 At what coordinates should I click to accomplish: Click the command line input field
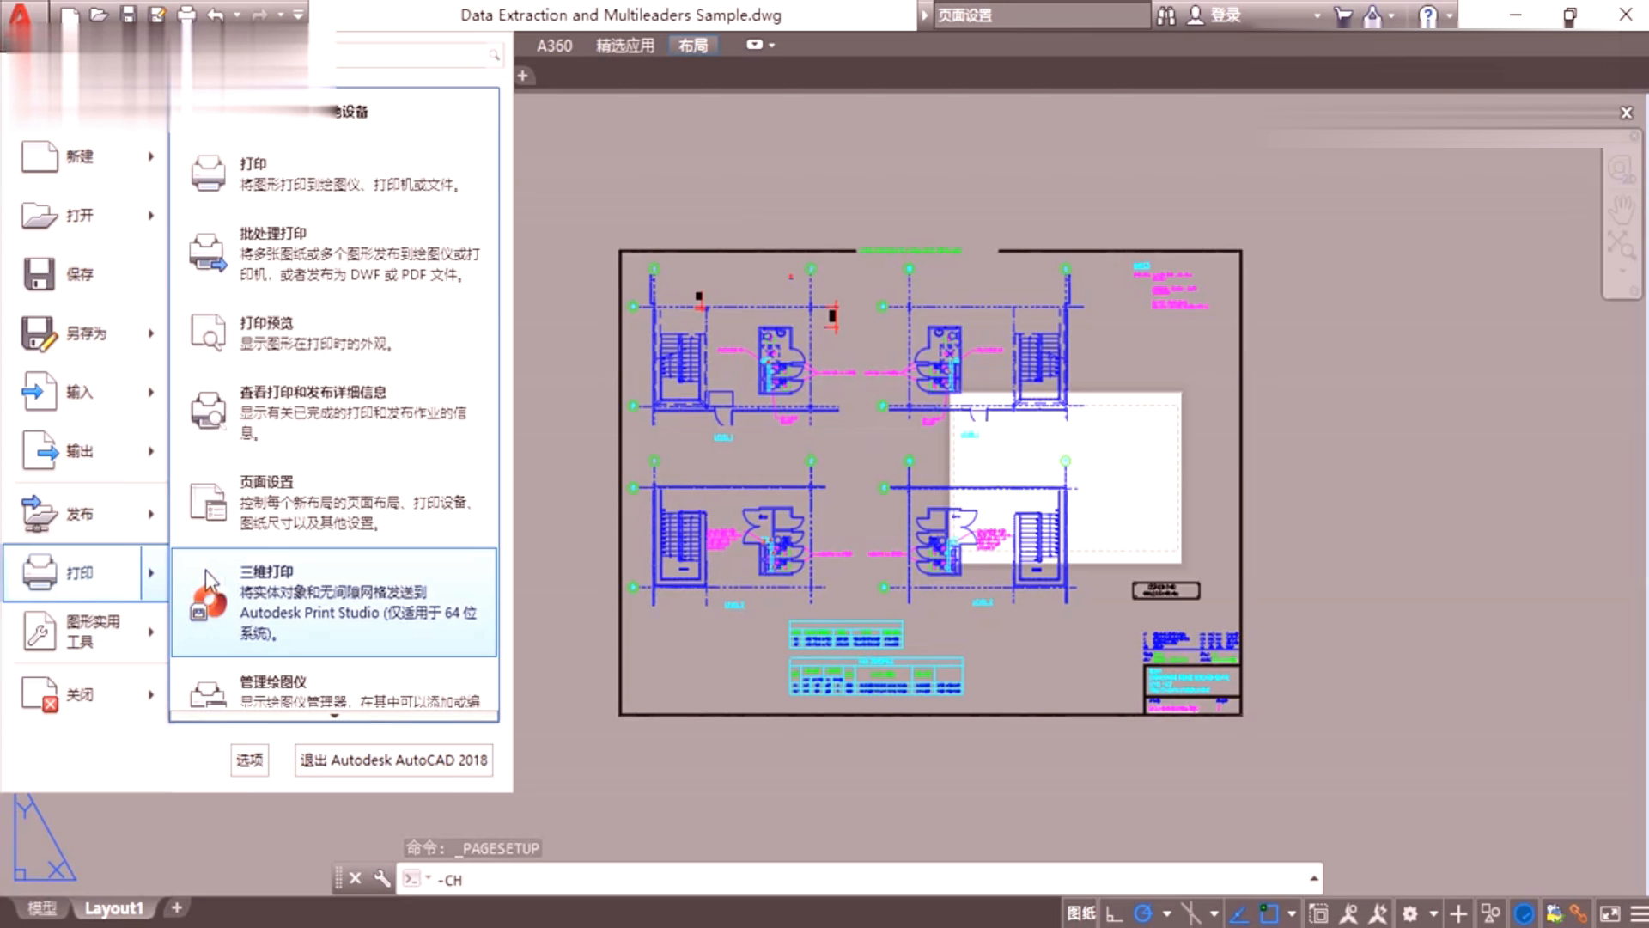click(x=859, y=880)
